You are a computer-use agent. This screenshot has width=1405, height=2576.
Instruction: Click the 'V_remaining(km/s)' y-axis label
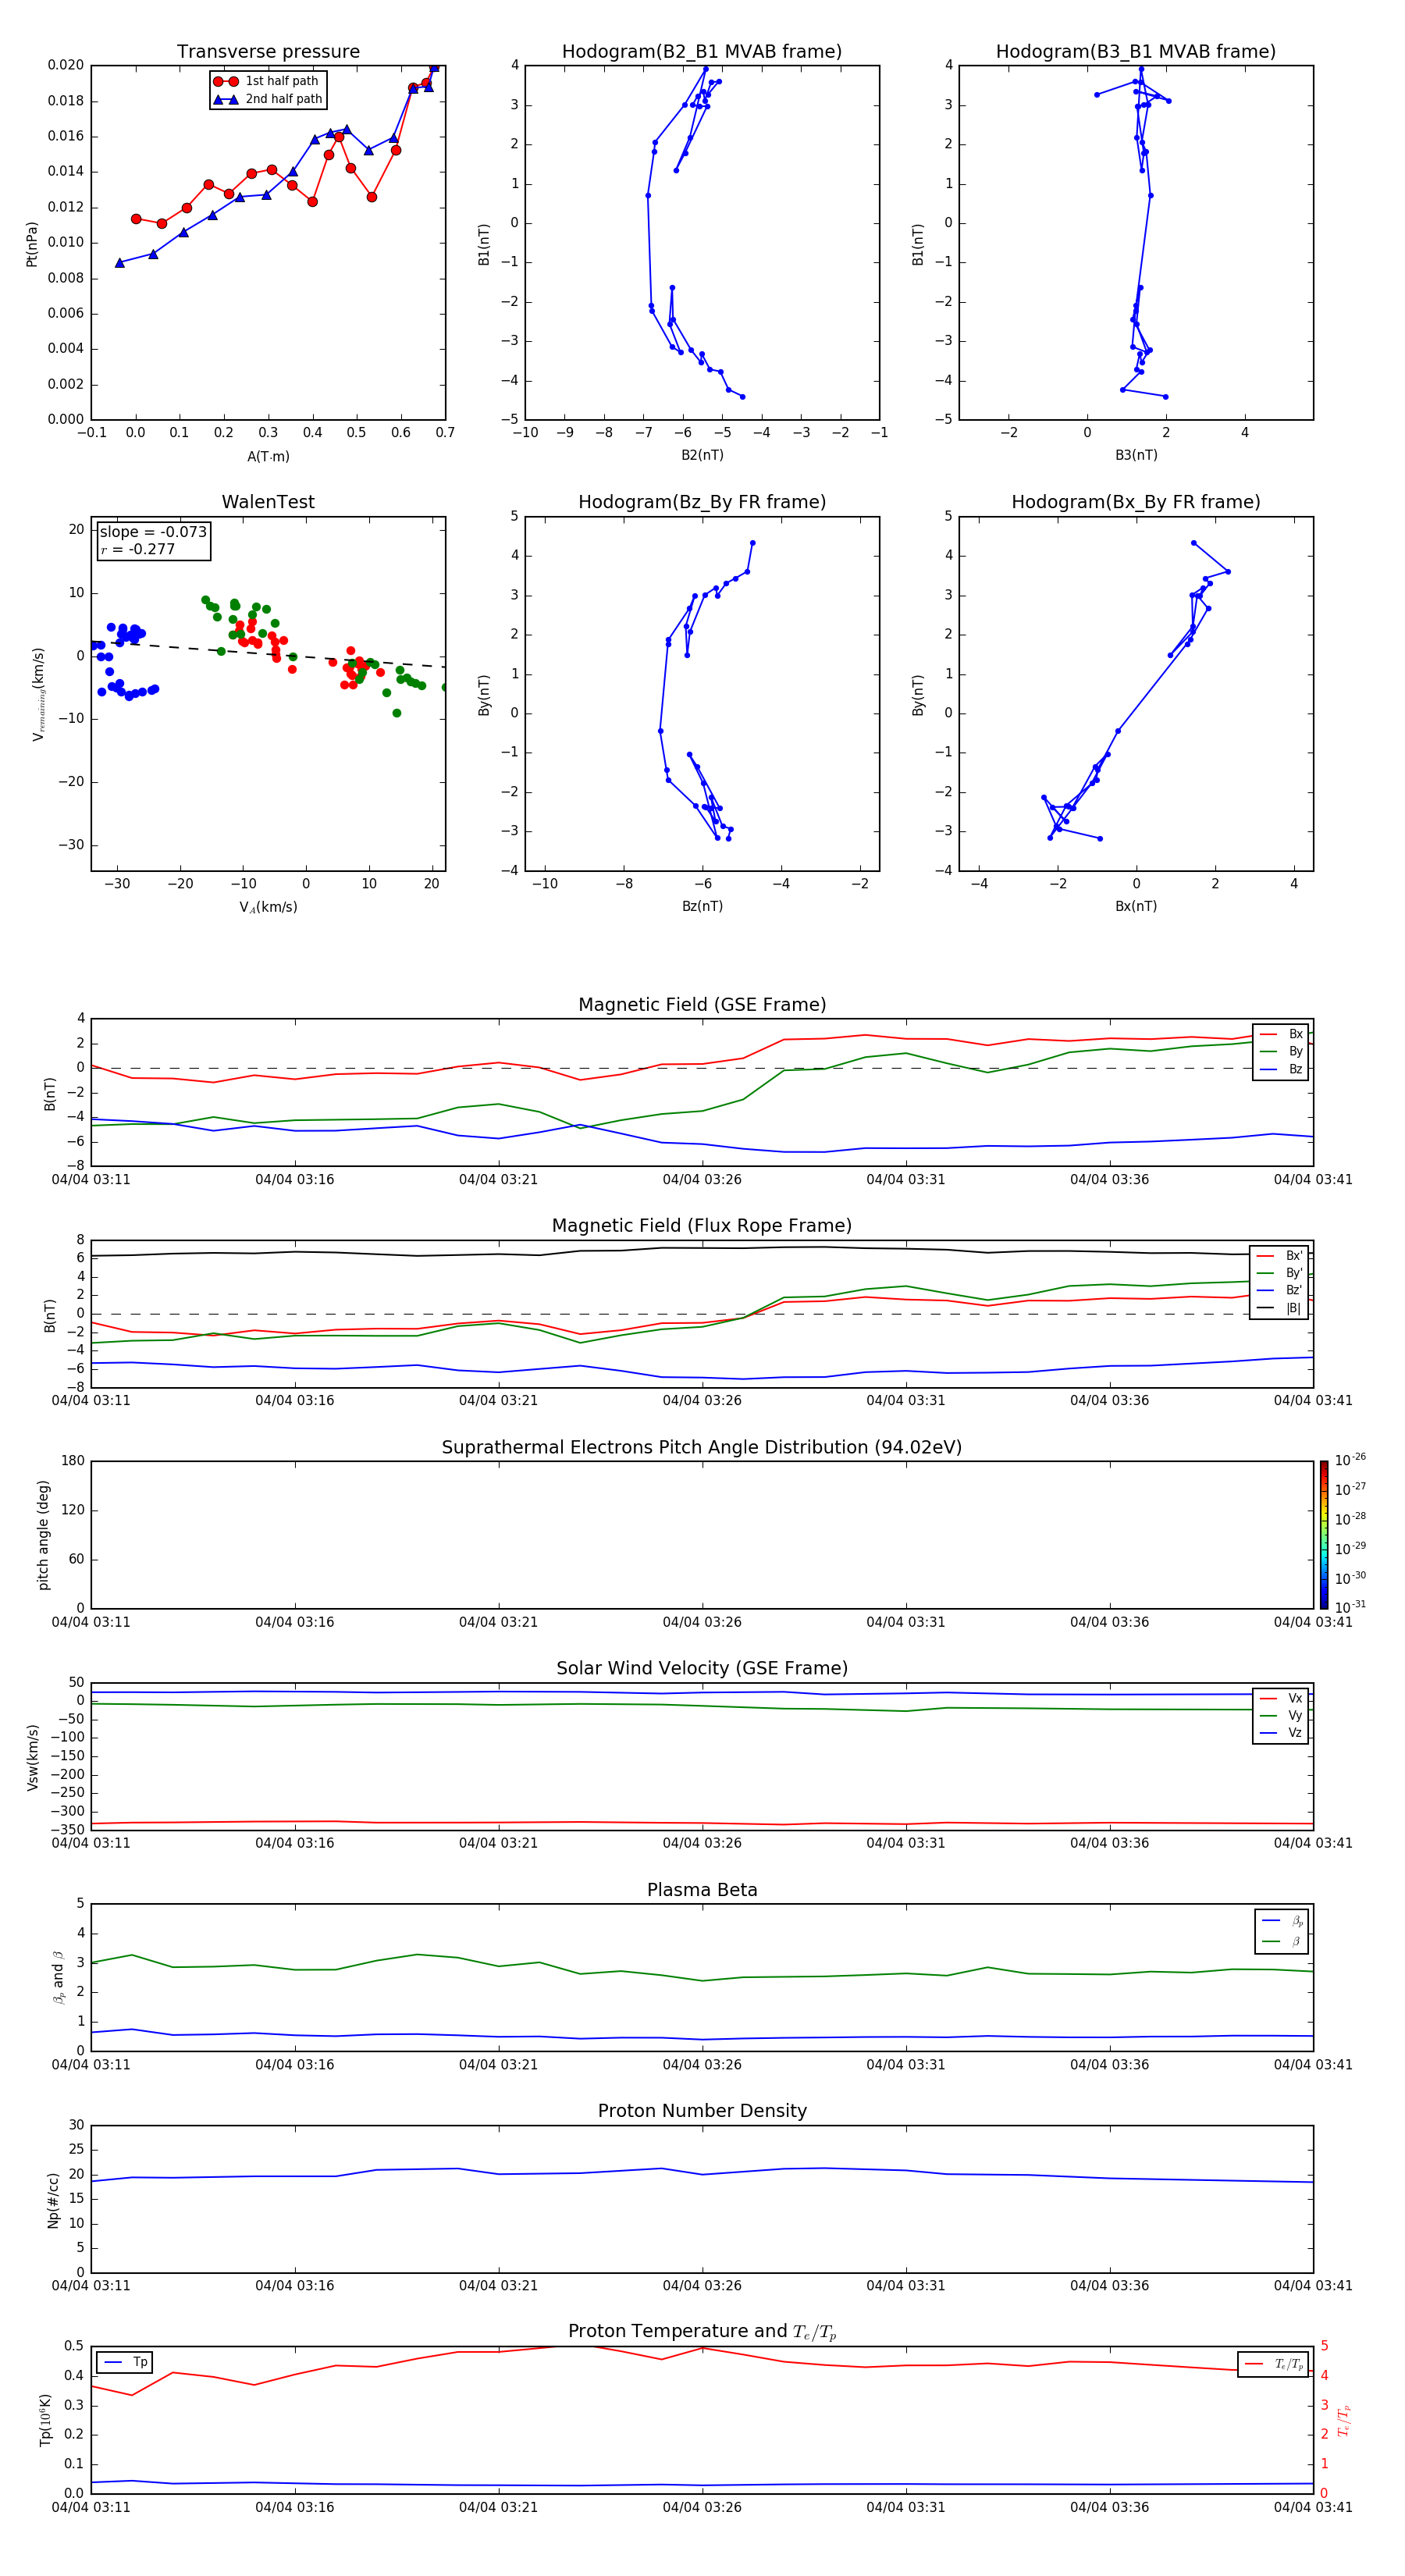[38, 694]
